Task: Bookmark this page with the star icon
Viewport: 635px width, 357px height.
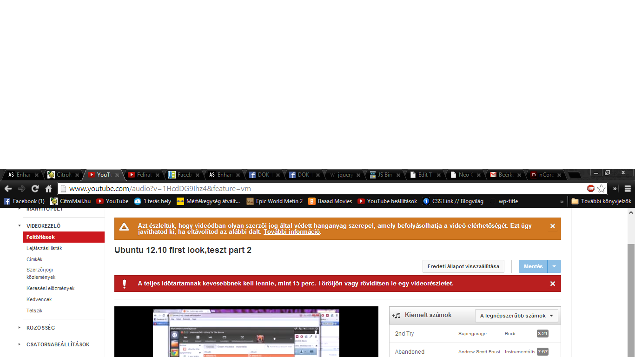Action: coord(602,188)
